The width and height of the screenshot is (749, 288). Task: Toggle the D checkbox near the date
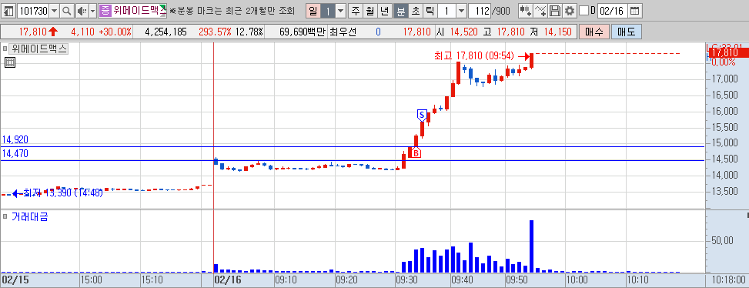(x=583, y=11)
